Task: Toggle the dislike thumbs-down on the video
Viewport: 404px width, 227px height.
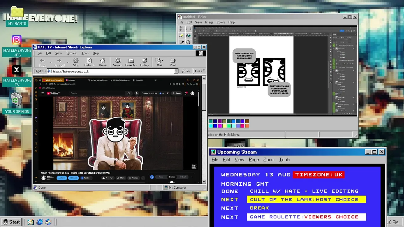Action: coord(111,178)
